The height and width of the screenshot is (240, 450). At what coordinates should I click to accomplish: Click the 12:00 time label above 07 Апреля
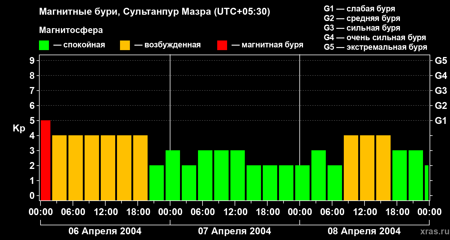pyautogui.click(x=235, y=212)
